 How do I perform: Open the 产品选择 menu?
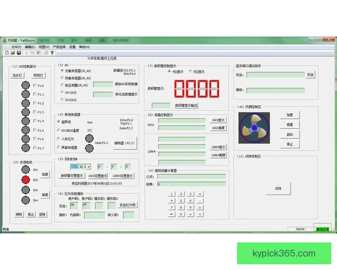coord(59,47)
